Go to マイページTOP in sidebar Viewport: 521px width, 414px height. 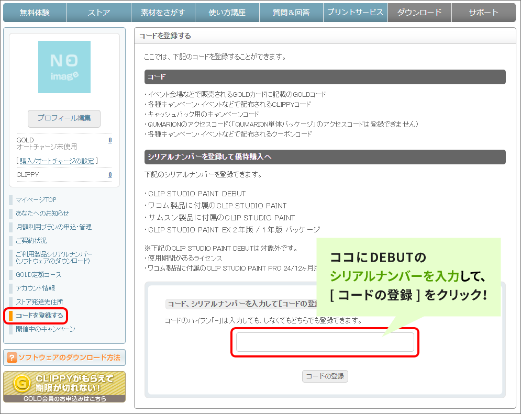coord(36,200)
